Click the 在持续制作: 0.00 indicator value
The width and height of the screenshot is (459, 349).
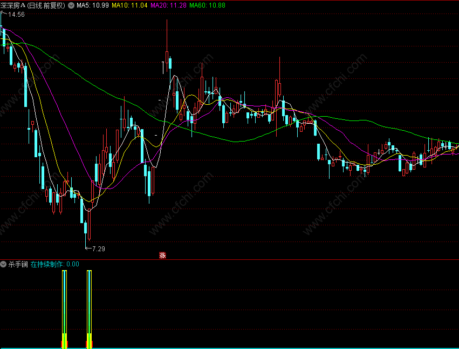(x=54, y=264)
